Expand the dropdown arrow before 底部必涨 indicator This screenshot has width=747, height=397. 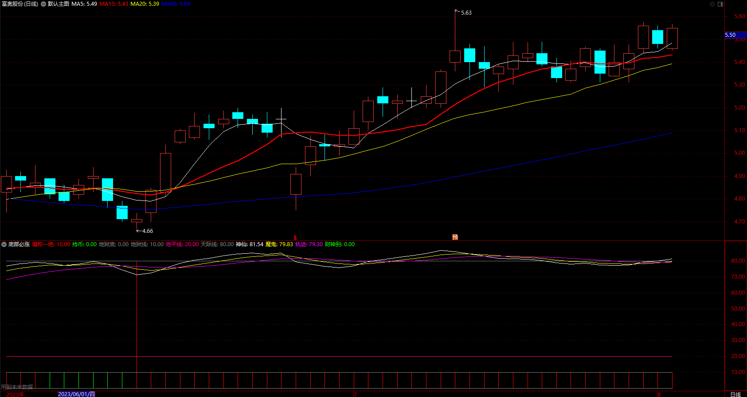(x=4, y=244)
